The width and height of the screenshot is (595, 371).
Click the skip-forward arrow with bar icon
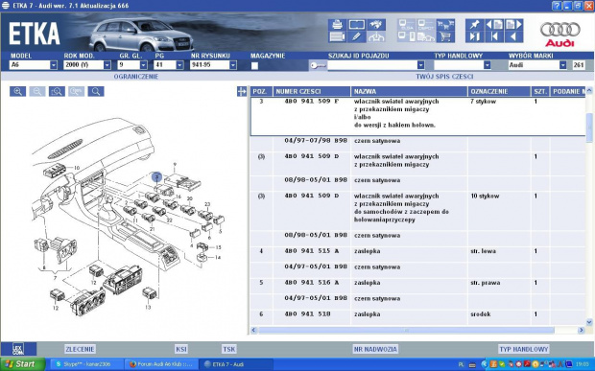point(474,36)
